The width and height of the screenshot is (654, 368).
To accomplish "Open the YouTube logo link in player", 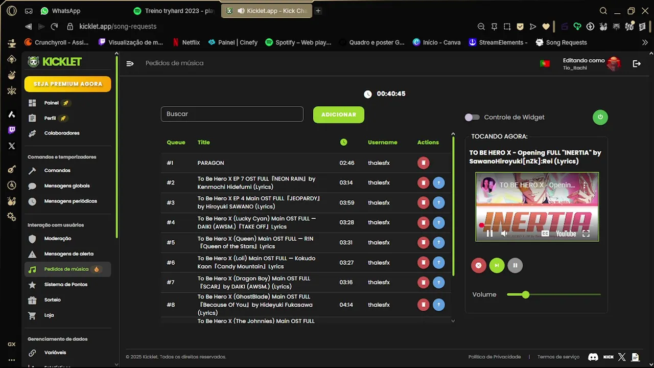I will point(566,234).
